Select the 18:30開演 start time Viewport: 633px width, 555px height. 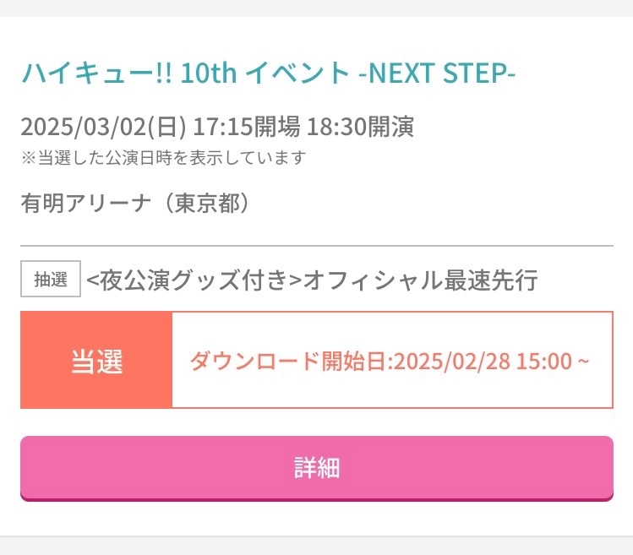360,128
